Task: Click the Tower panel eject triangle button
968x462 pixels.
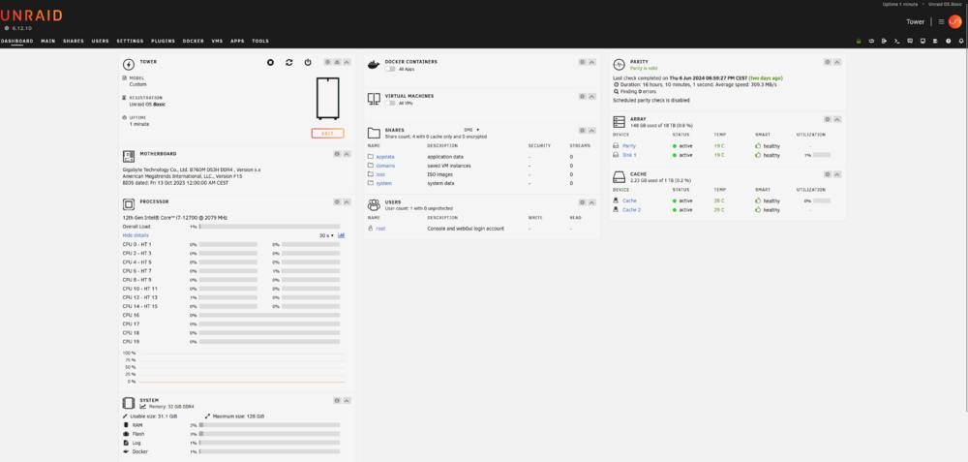Action: coord(337,62)
